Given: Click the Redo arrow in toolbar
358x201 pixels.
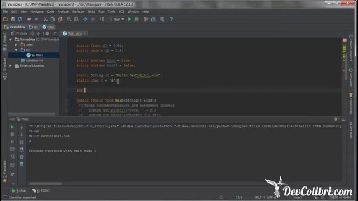Looking at the screenshot, I should (x=36, y=20).
